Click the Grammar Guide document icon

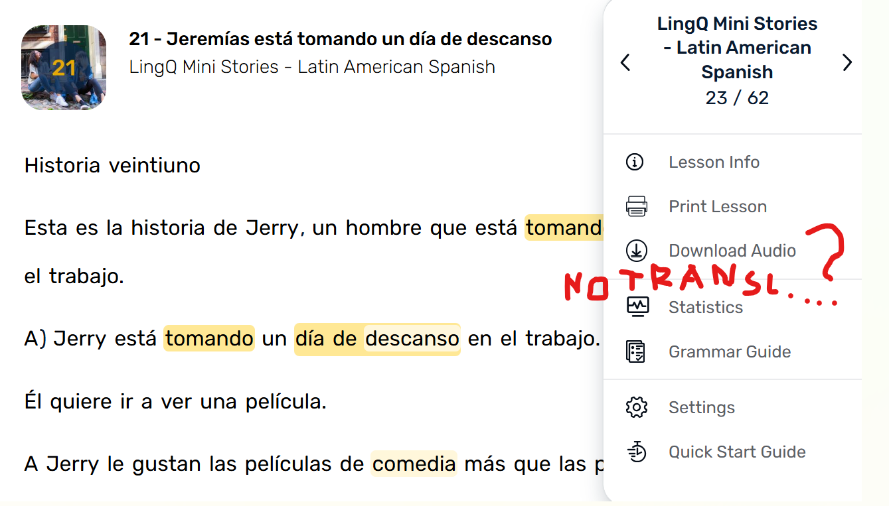point(636,351)
